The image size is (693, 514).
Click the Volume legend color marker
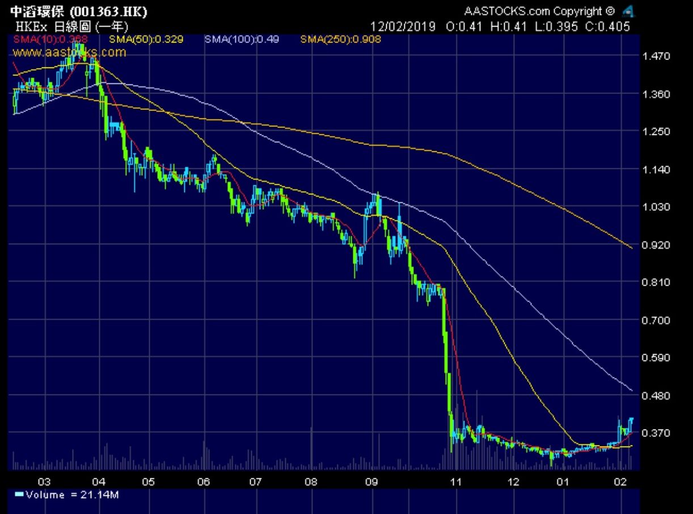[x=19, y=495]
